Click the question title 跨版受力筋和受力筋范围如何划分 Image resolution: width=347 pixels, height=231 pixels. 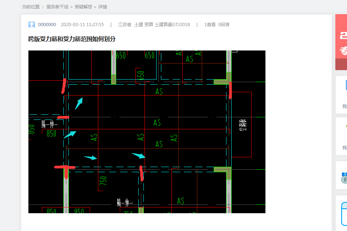(72, 39)
